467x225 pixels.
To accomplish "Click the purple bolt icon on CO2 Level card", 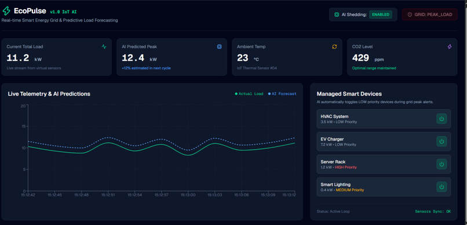I will pos(450,47).
